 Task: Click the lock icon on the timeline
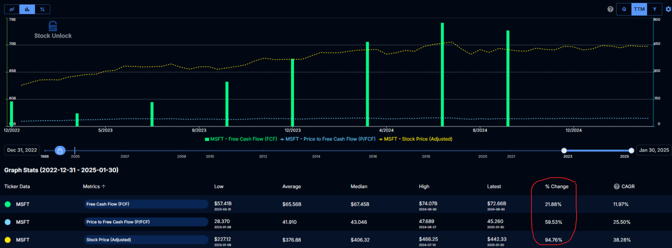point(60,151)
